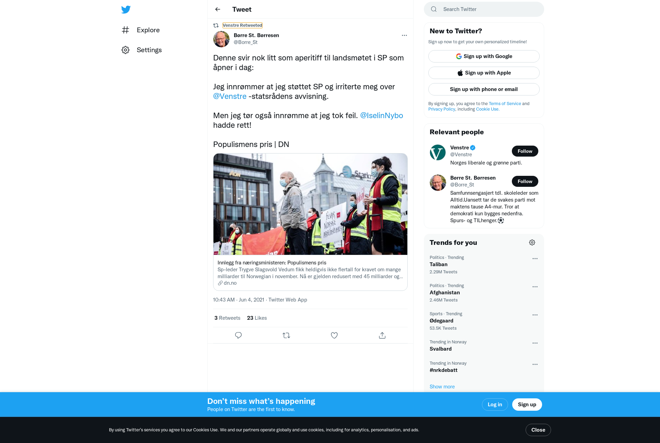The image size is (660, 443).
Task: Open Børre St. Børresen name in tweet header
Action: (256, 35)
